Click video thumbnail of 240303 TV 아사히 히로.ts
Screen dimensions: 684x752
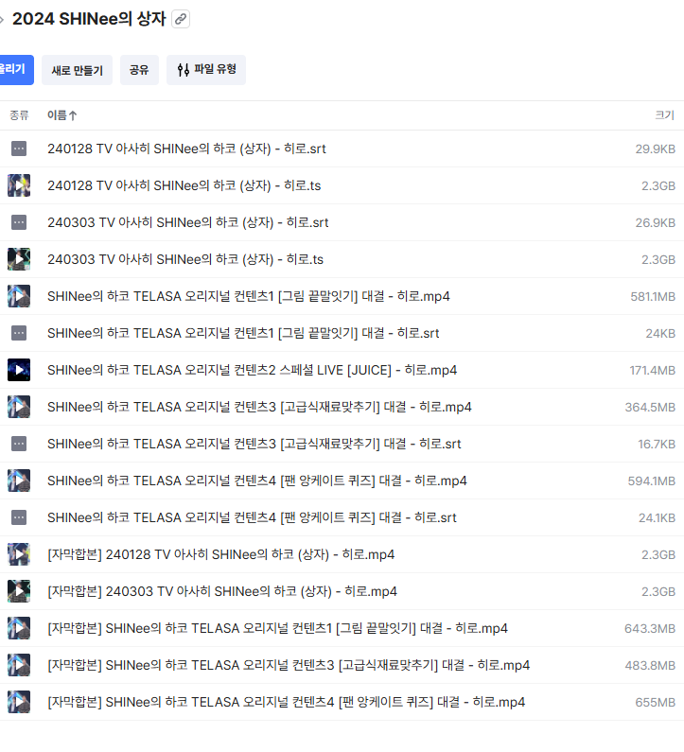click(x=19, y=259)
